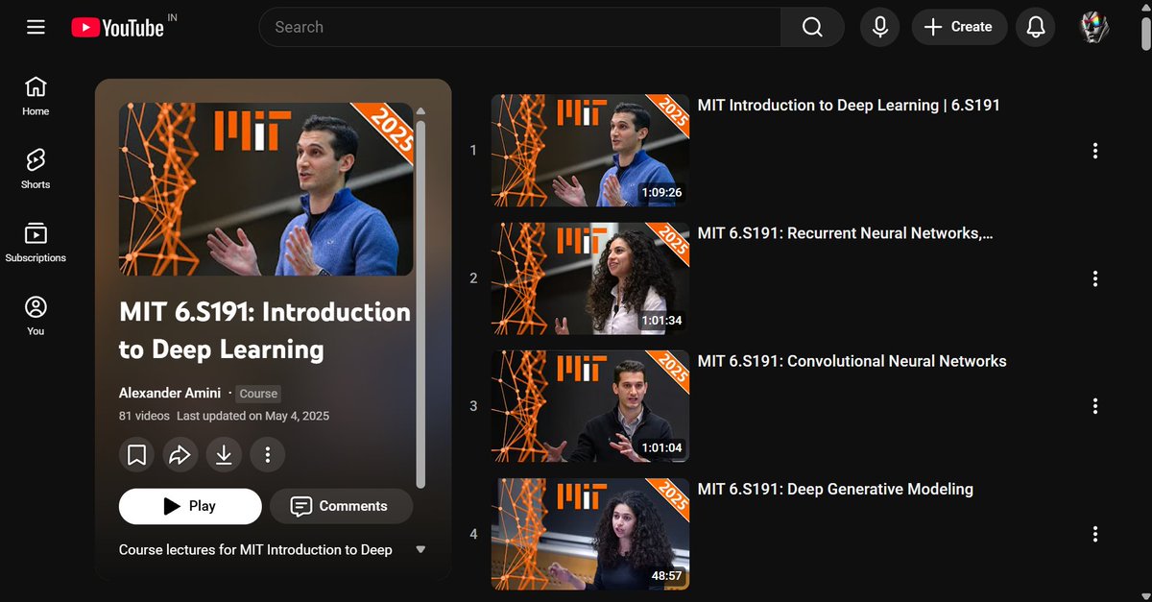Open playlist more-actions menu
The width and height of the screenshot is (1152, 602).
(268, 454)
